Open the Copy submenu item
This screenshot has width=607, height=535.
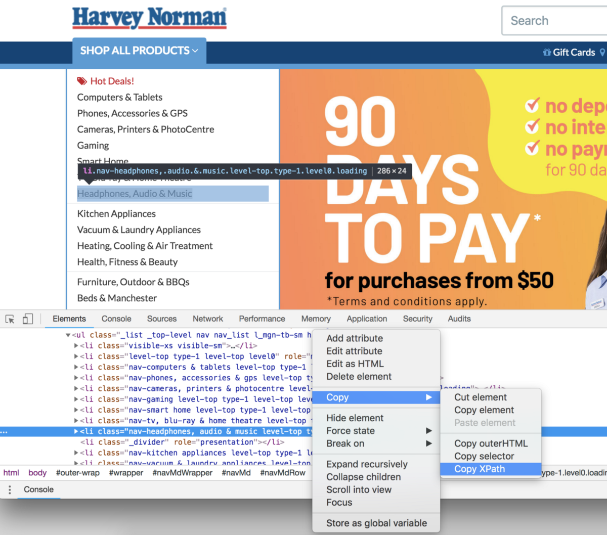(x=376, y=397)
